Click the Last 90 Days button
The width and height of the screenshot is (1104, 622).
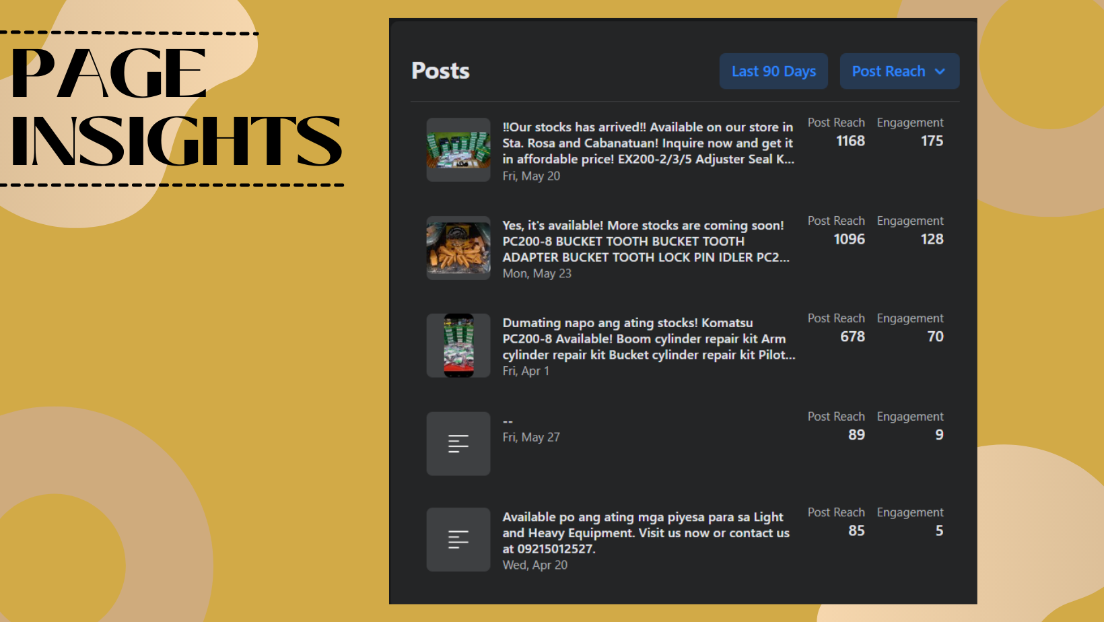tap(773, 71)
